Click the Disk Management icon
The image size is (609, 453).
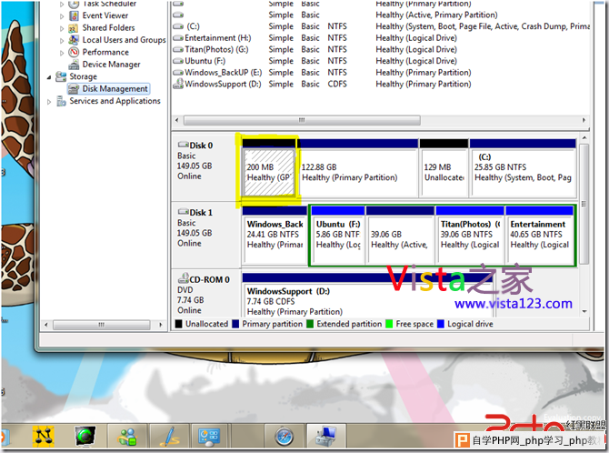[x=74, y=89]
